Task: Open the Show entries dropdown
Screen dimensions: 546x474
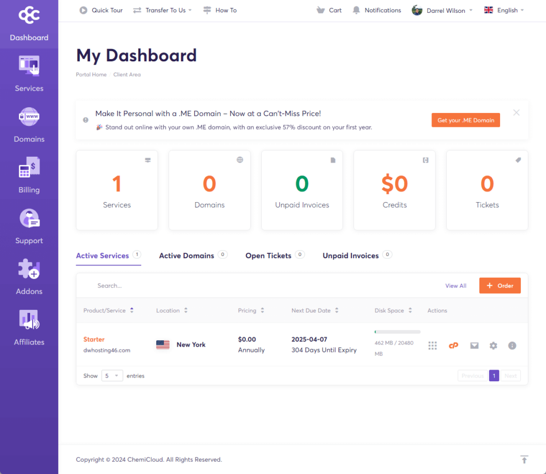Action: click(x=112, y=375)
